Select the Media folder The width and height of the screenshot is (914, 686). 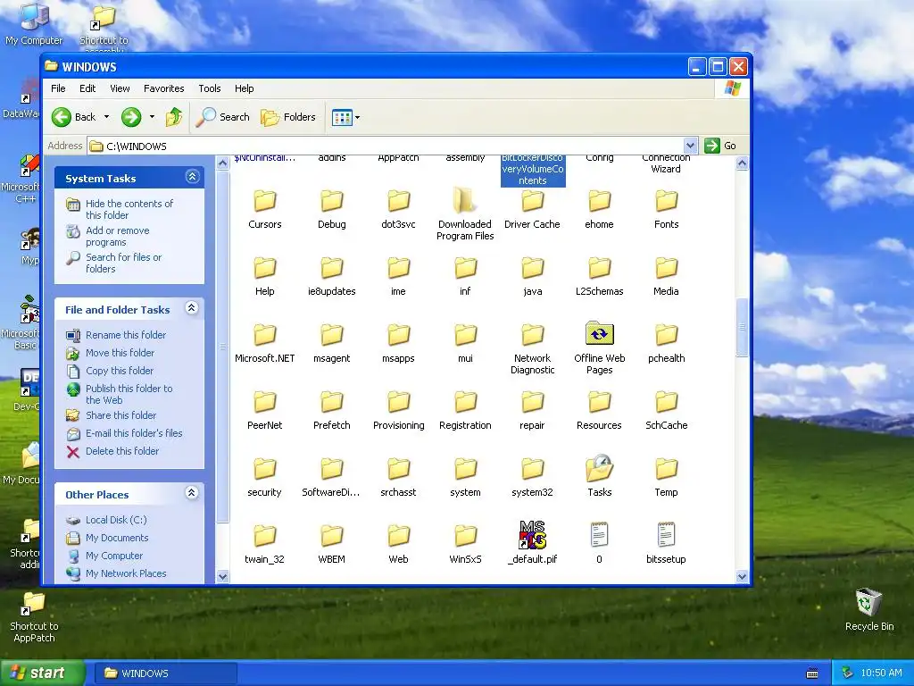(x=666, y=275)
